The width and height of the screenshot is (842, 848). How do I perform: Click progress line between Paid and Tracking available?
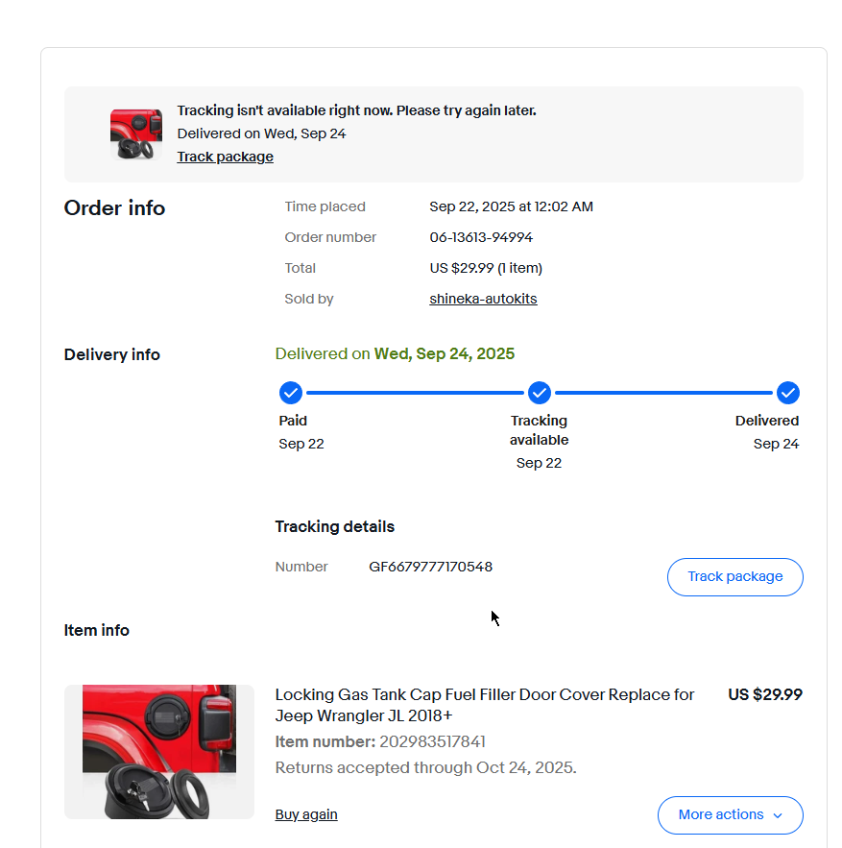pyautogui.click(x=415, y=393)
